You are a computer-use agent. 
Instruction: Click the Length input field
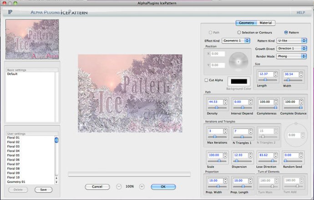tap(266, 74)
